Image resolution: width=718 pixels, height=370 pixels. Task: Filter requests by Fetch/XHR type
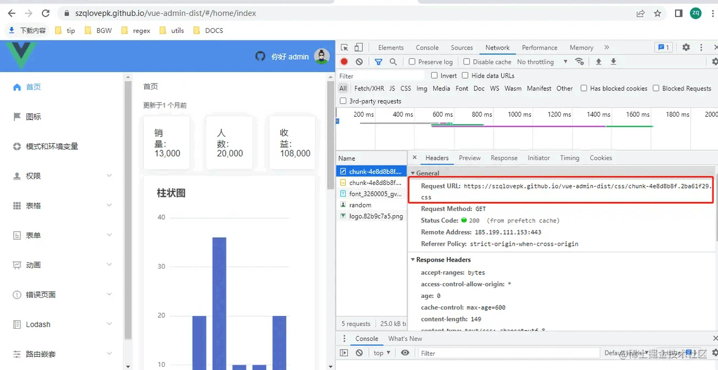pyautogui.click(x=369, y=88)
